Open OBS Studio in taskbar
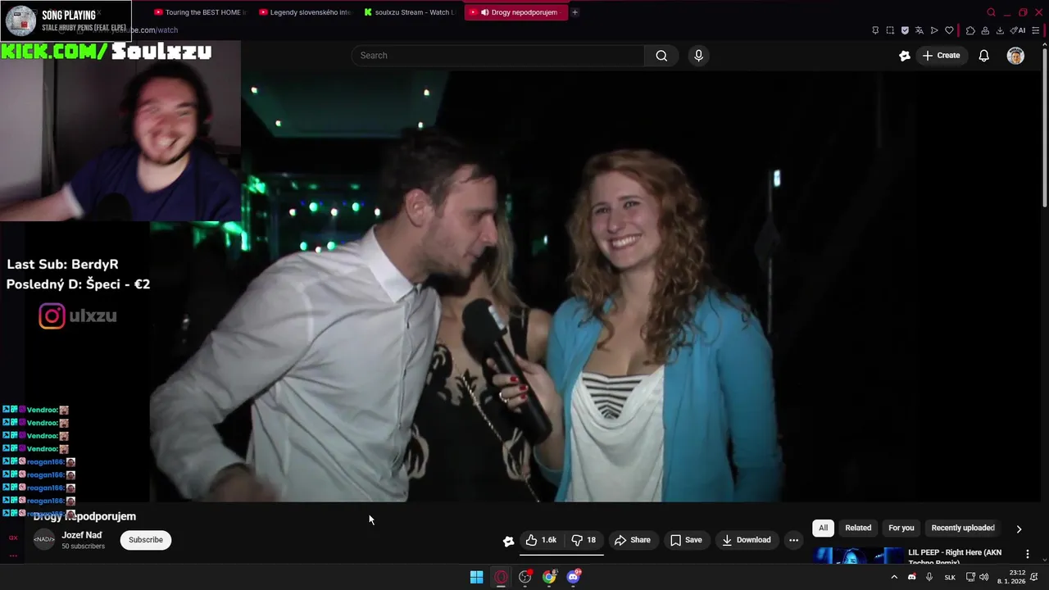The height and width of the screenshot is (590, 1049). click(525, 577)
